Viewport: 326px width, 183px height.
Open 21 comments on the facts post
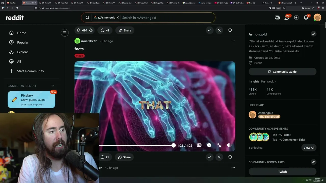[x=104, y=157]
